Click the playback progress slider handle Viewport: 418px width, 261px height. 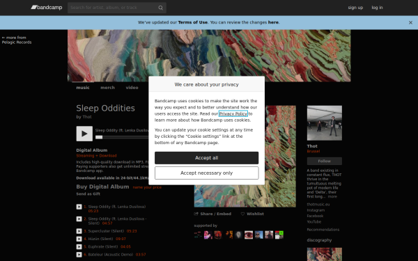[99, 137]
